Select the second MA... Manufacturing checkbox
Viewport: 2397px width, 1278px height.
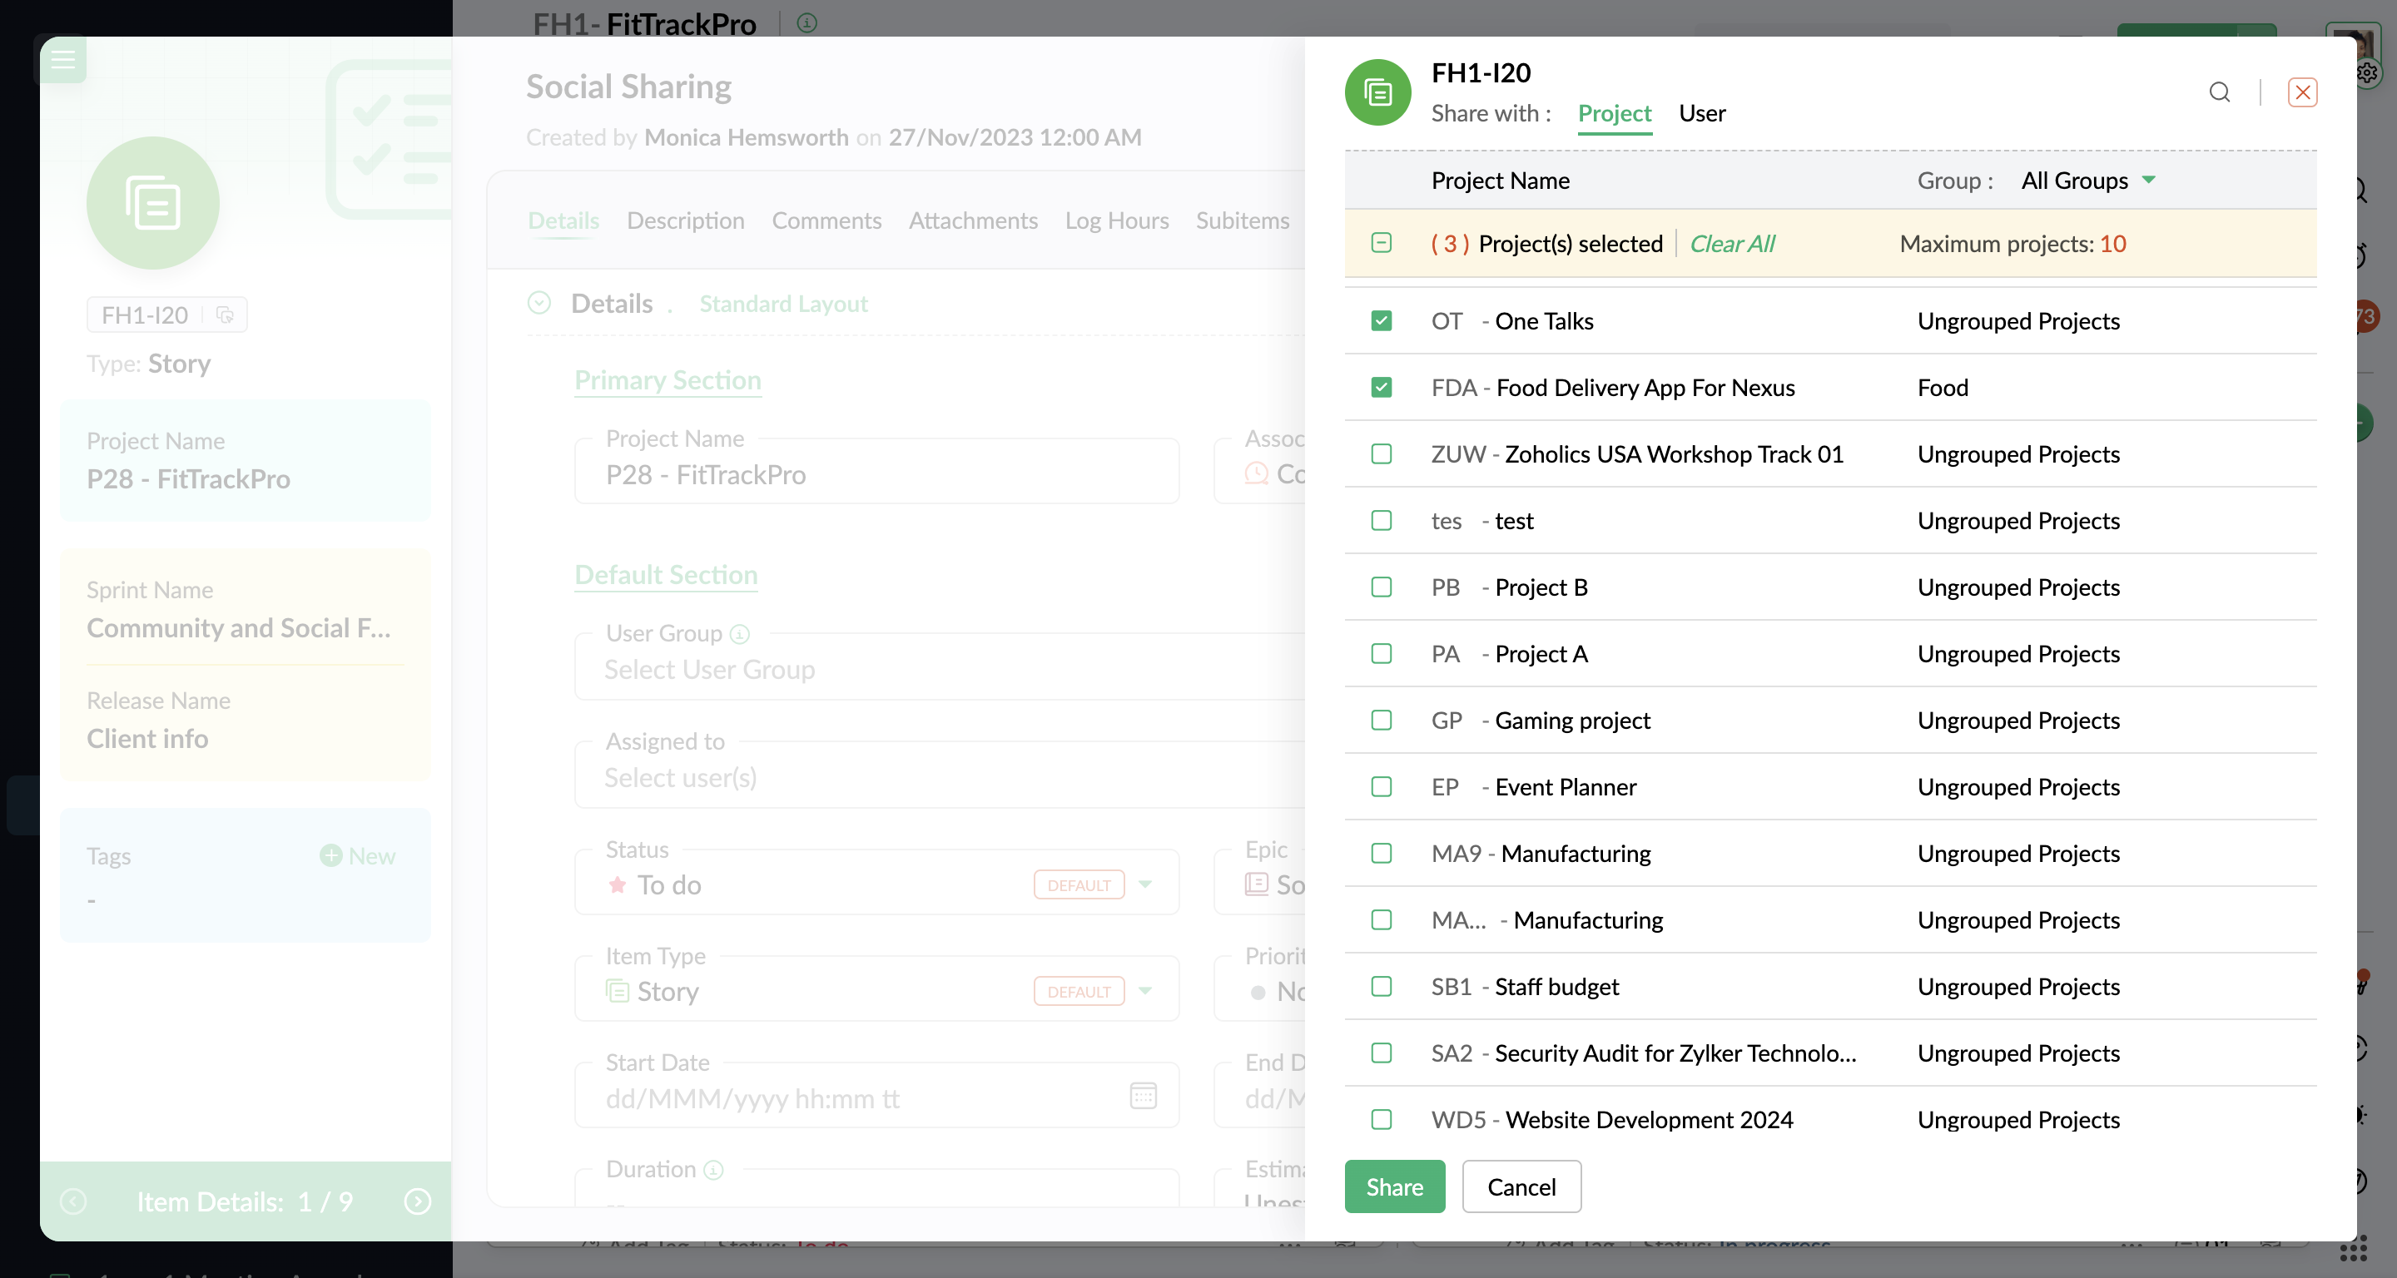click(1382, 920)
